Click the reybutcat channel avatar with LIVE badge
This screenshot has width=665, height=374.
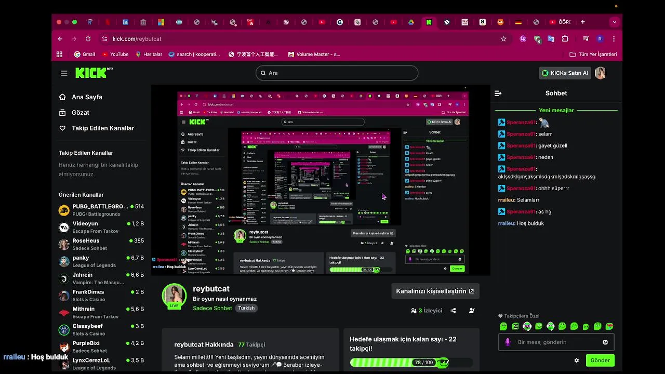click(174, 296)
